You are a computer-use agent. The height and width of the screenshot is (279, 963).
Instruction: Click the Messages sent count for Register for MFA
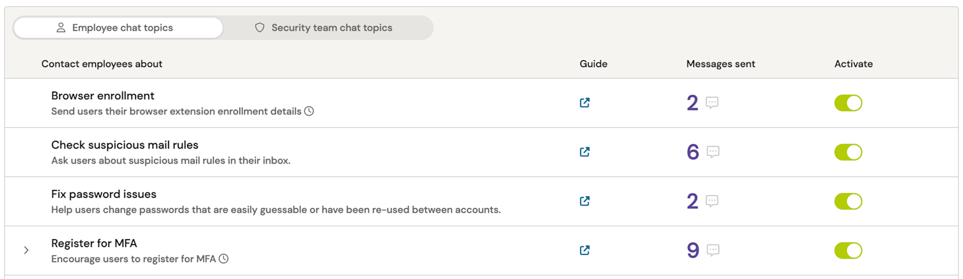693,250
